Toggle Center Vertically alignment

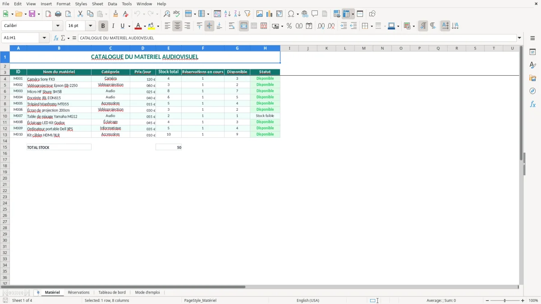[x=209, y=26]
